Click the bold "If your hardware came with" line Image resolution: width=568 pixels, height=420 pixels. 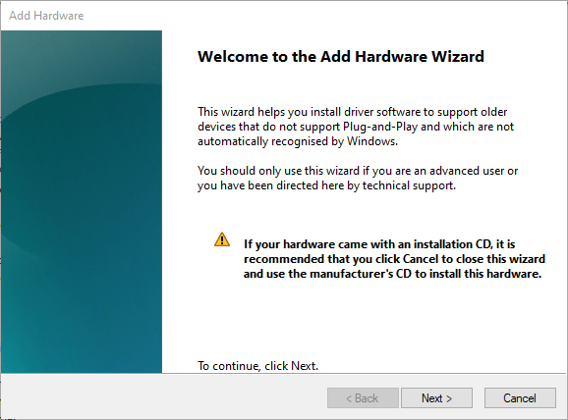pyautogui.click(x=379, y=244)
